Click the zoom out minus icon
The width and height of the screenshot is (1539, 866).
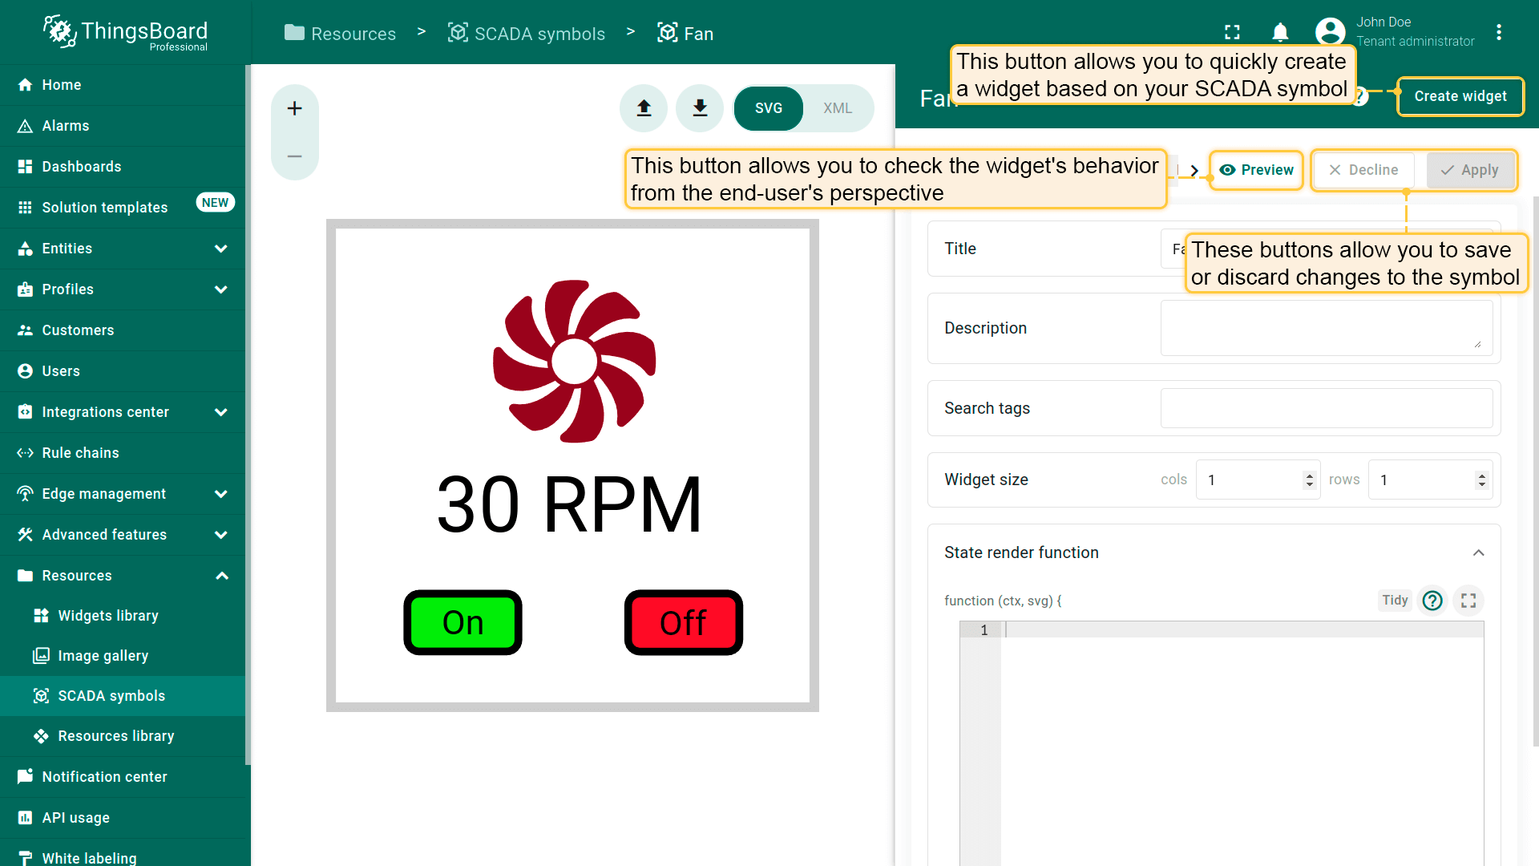click(x=294, y=156)
